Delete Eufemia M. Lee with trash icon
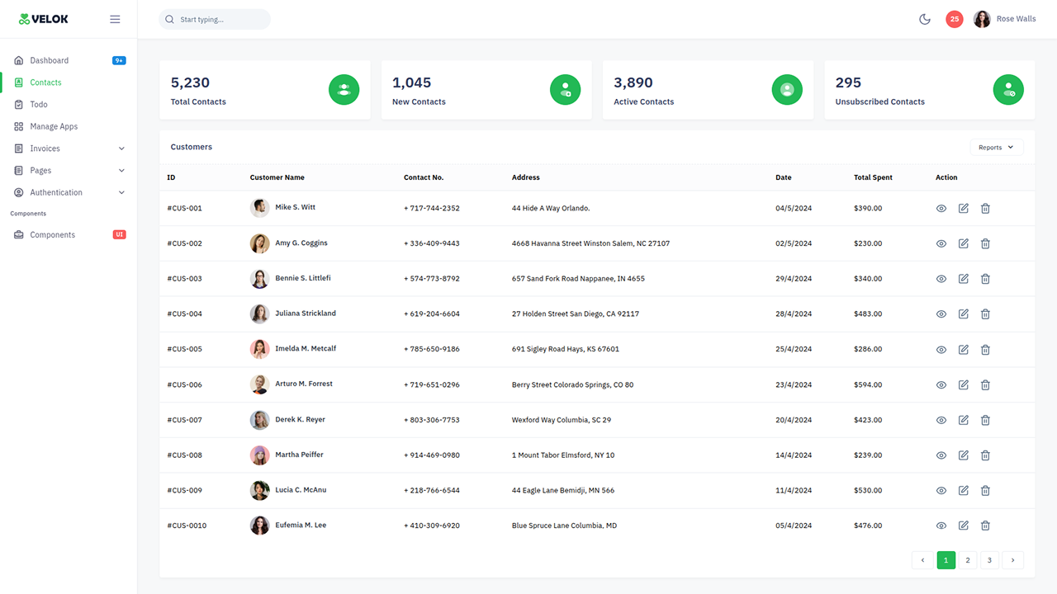This screenshot has height=594, width=1057. pos(985,525)
